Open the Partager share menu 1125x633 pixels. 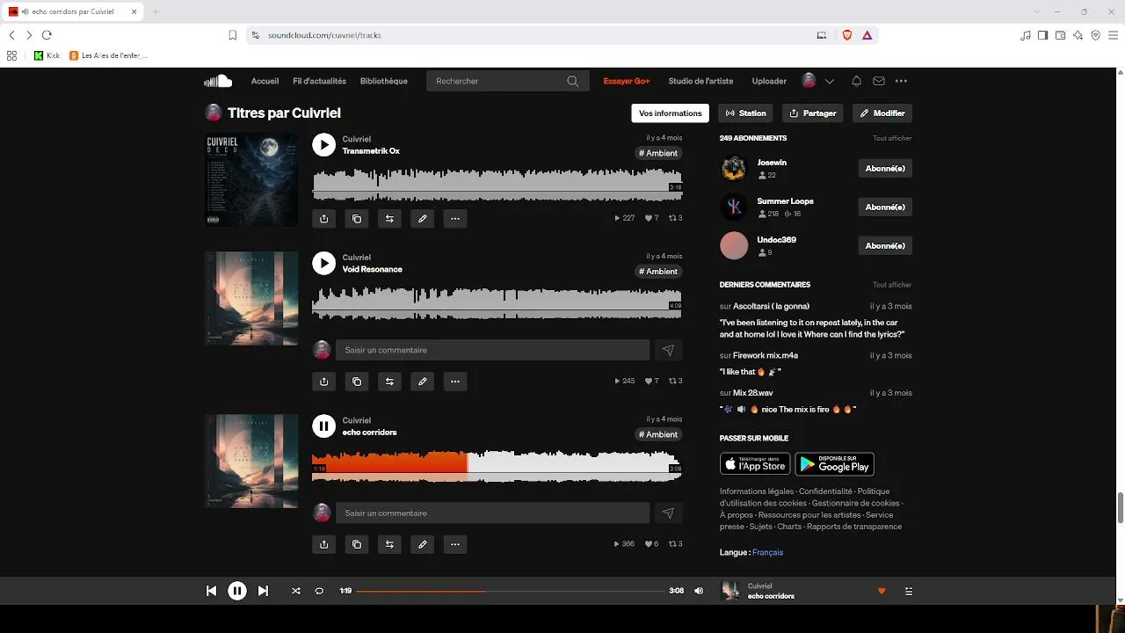(813, 113)
